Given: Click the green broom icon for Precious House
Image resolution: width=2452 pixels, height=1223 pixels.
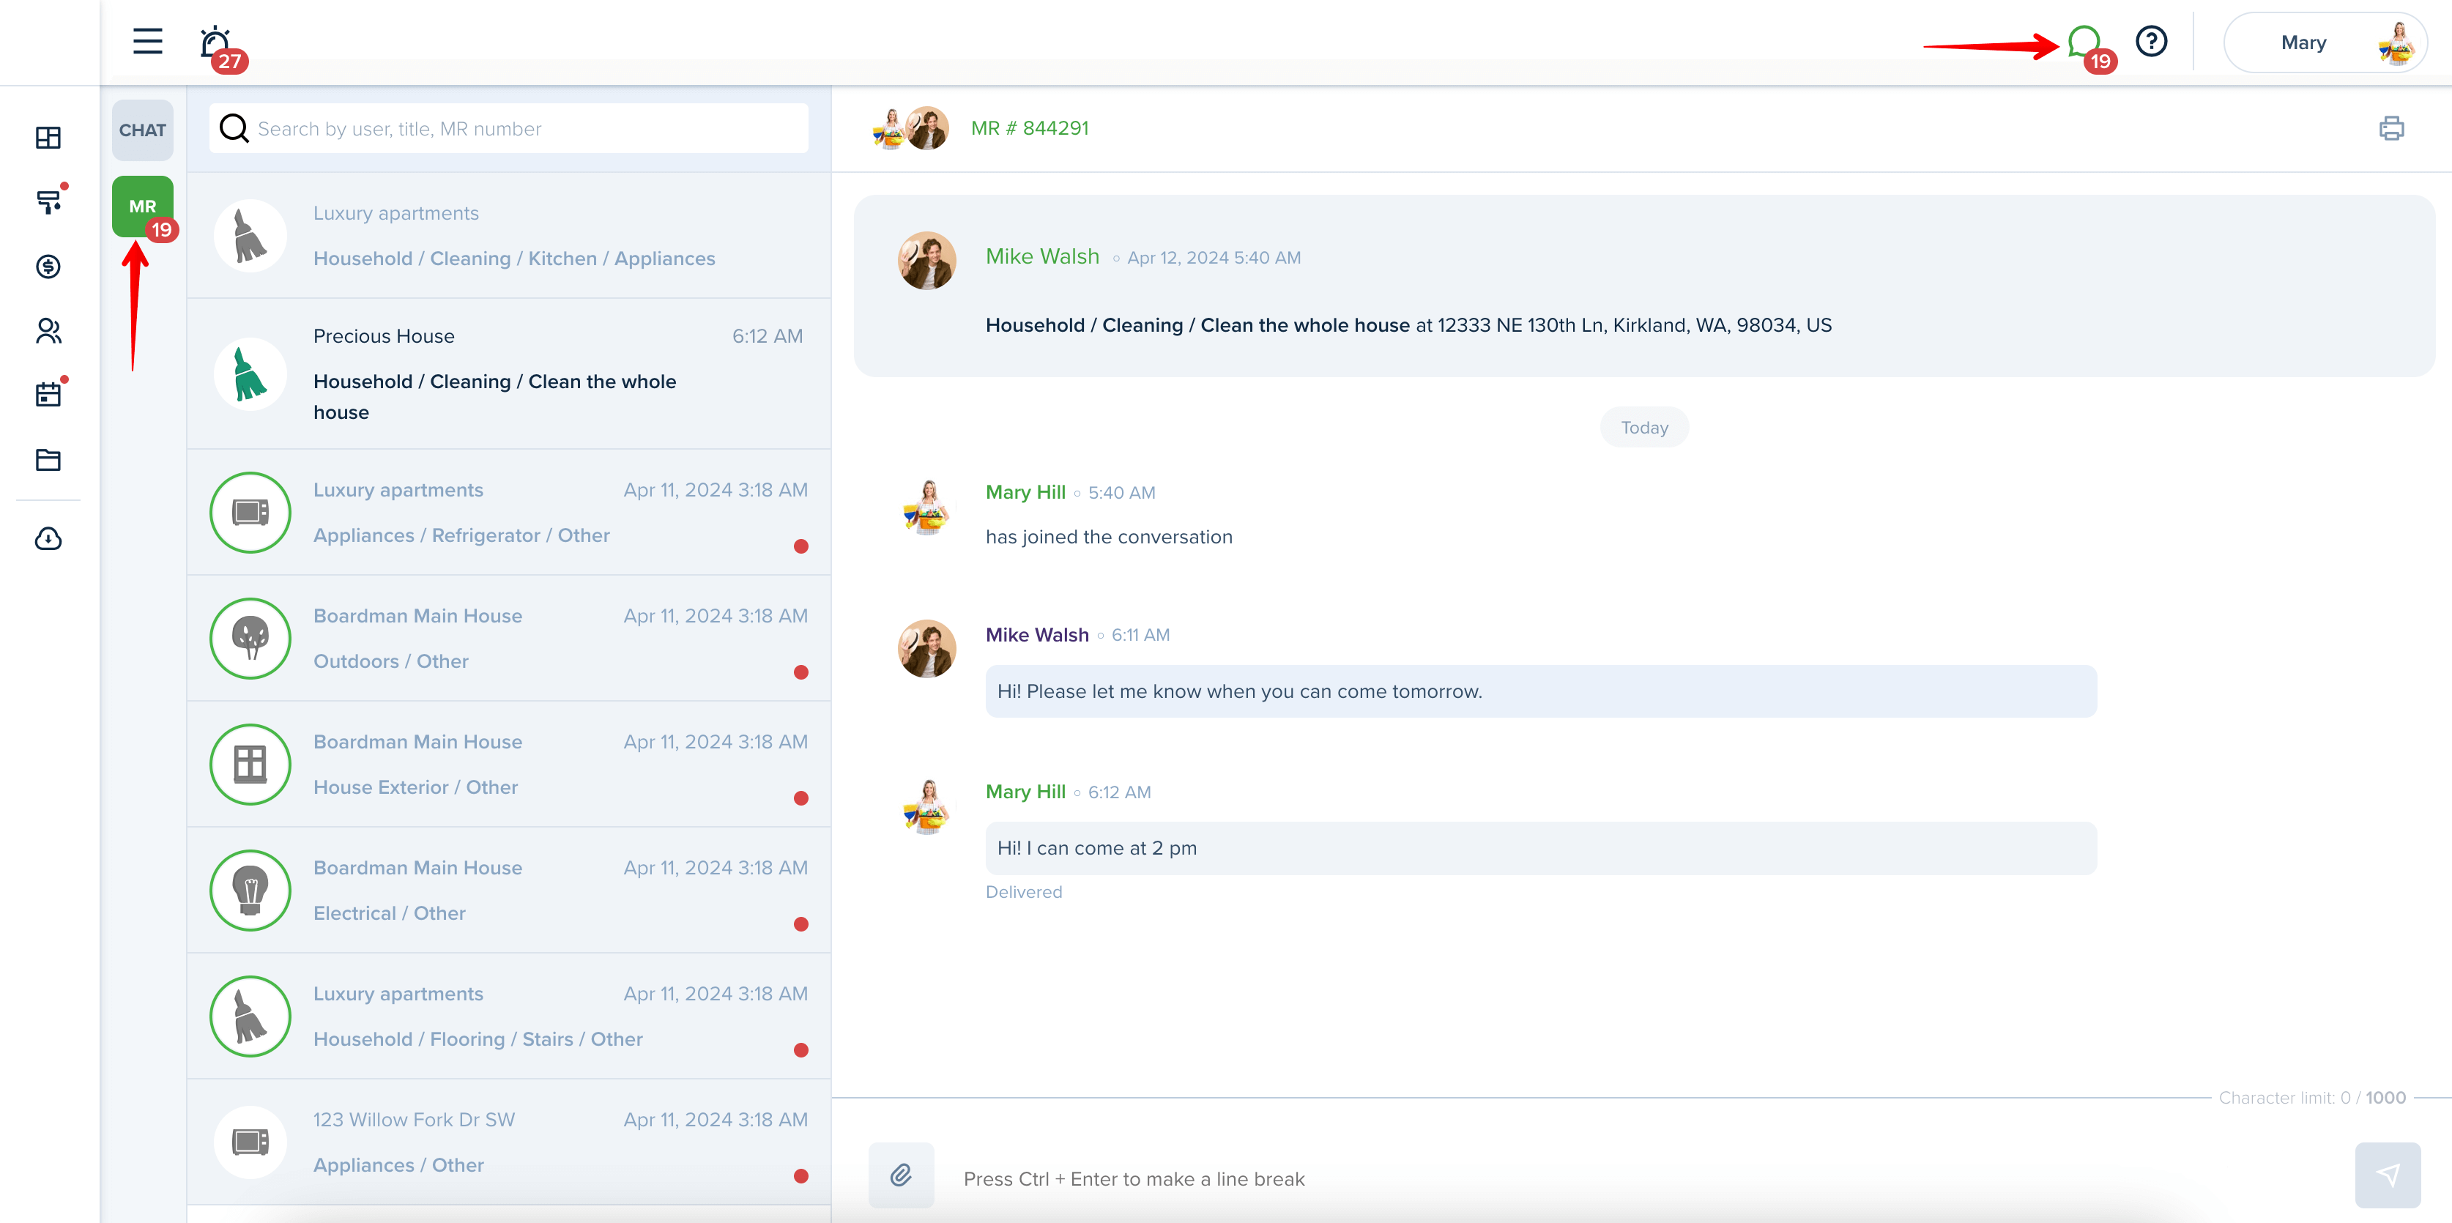Looking at the screenshot, I should 250,373.
